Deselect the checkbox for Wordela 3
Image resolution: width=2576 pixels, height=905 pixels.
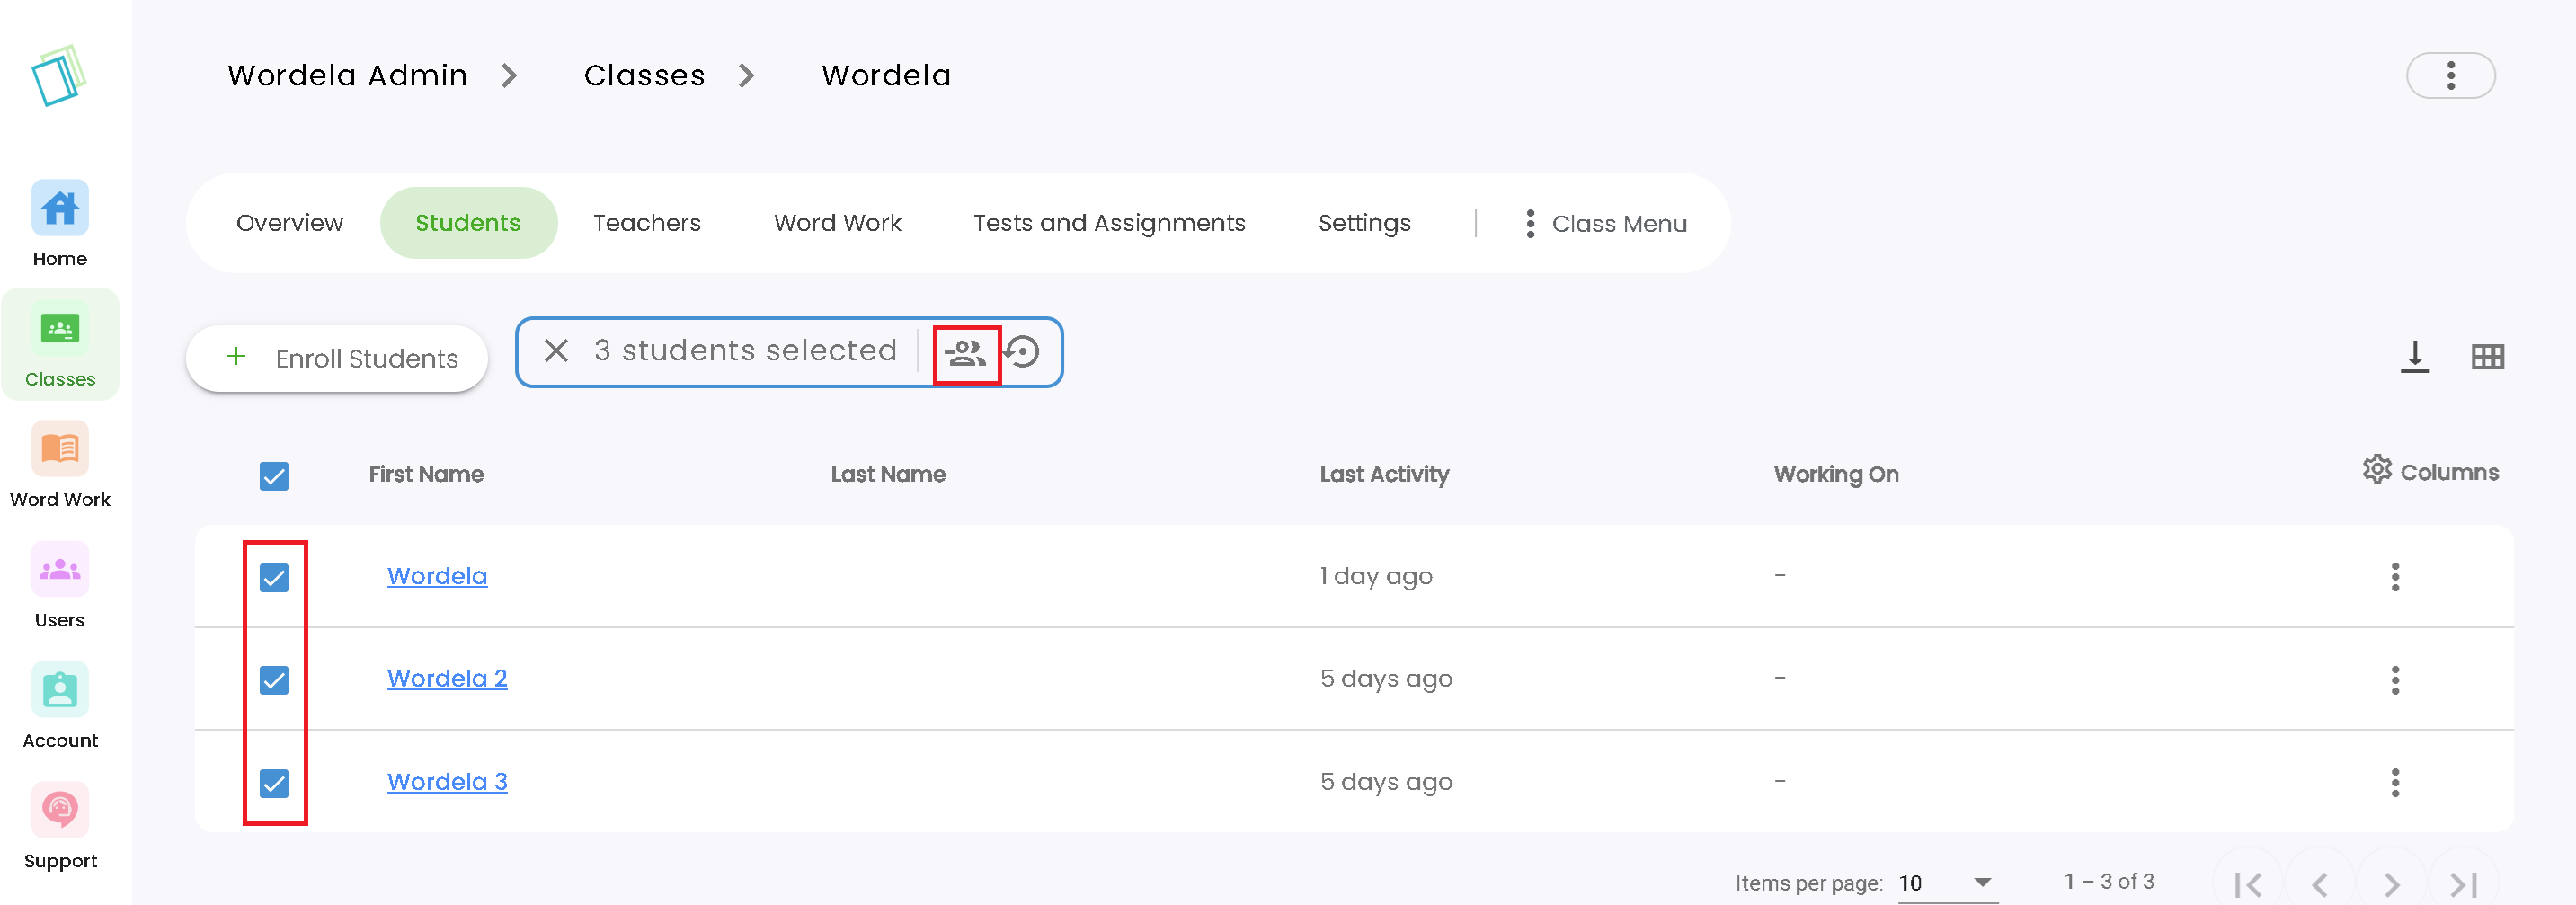point(274,782)
